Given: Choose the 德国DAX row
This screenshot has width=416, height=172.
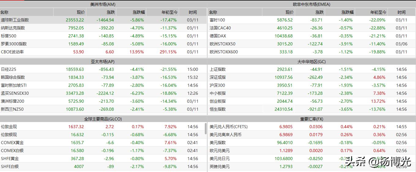Looking at the screenshot, I should pos(218,36).
